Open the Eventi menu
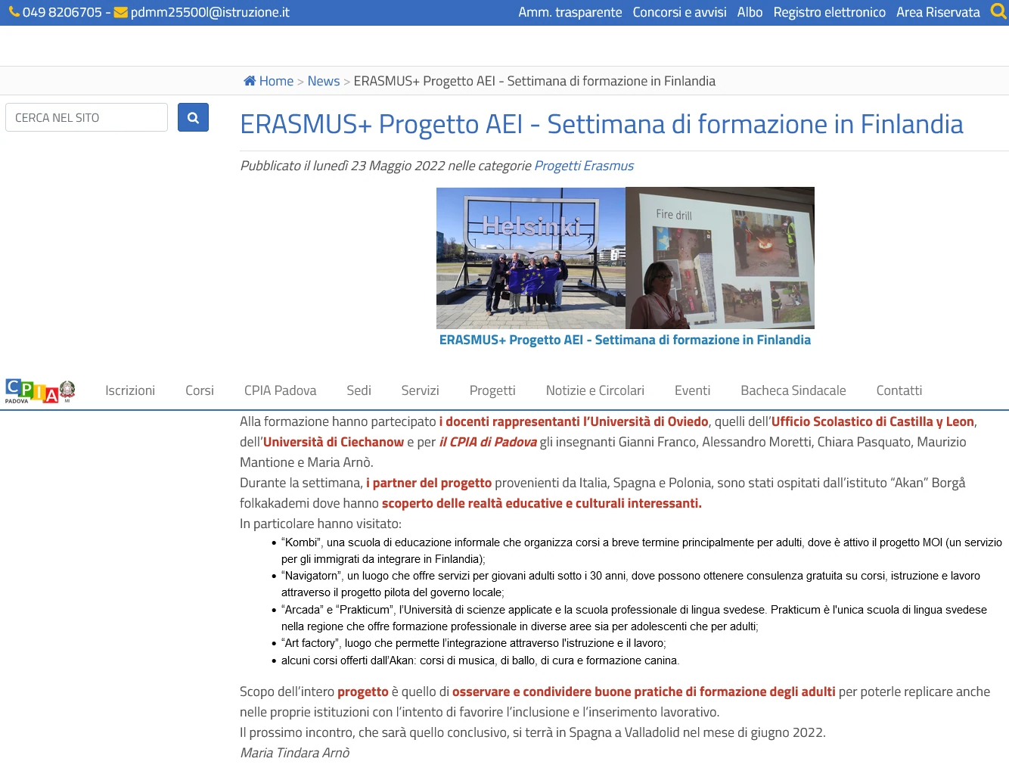1009x777 pixels. pos(692,390)
